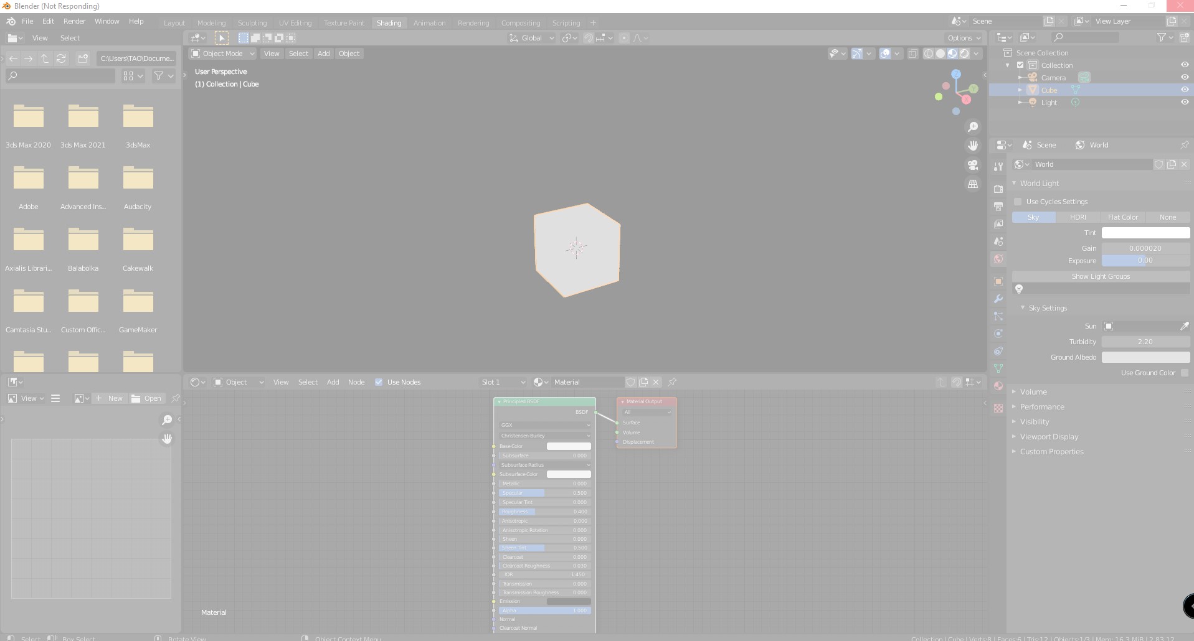Select the viewport pan hand icon
The height and width of the screenshot is (641, 1194).
972,146
